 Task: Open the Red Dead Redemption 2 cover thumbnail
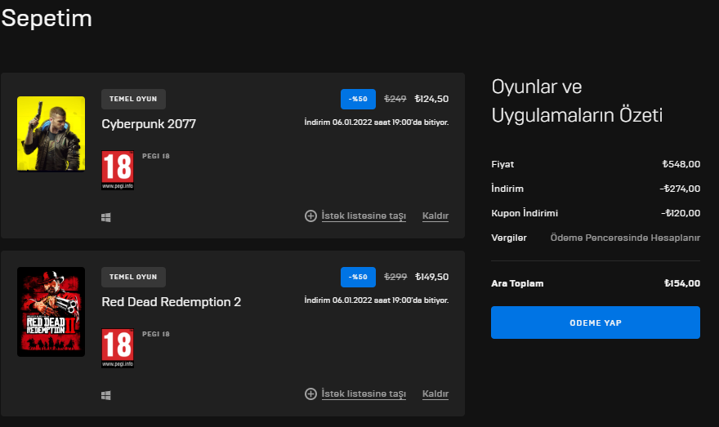51,312
